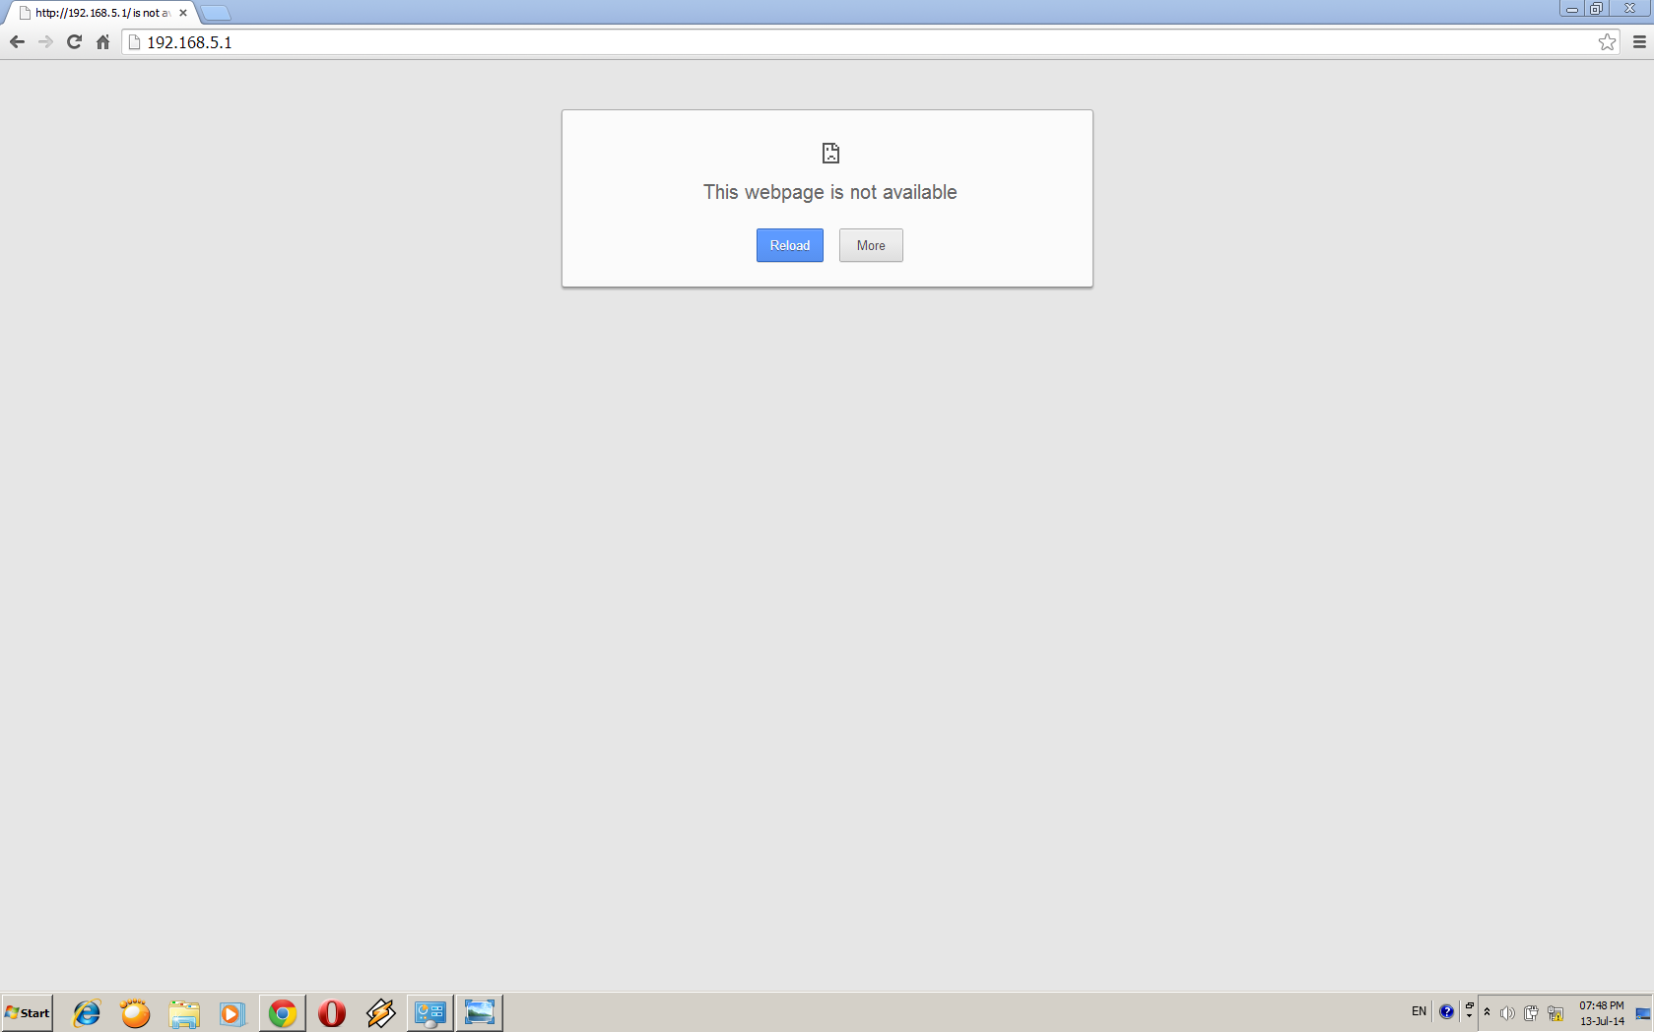This screenshot has width=1654, height=1032.
Task: Close the Chrome window
Action: coord(1629,8)
